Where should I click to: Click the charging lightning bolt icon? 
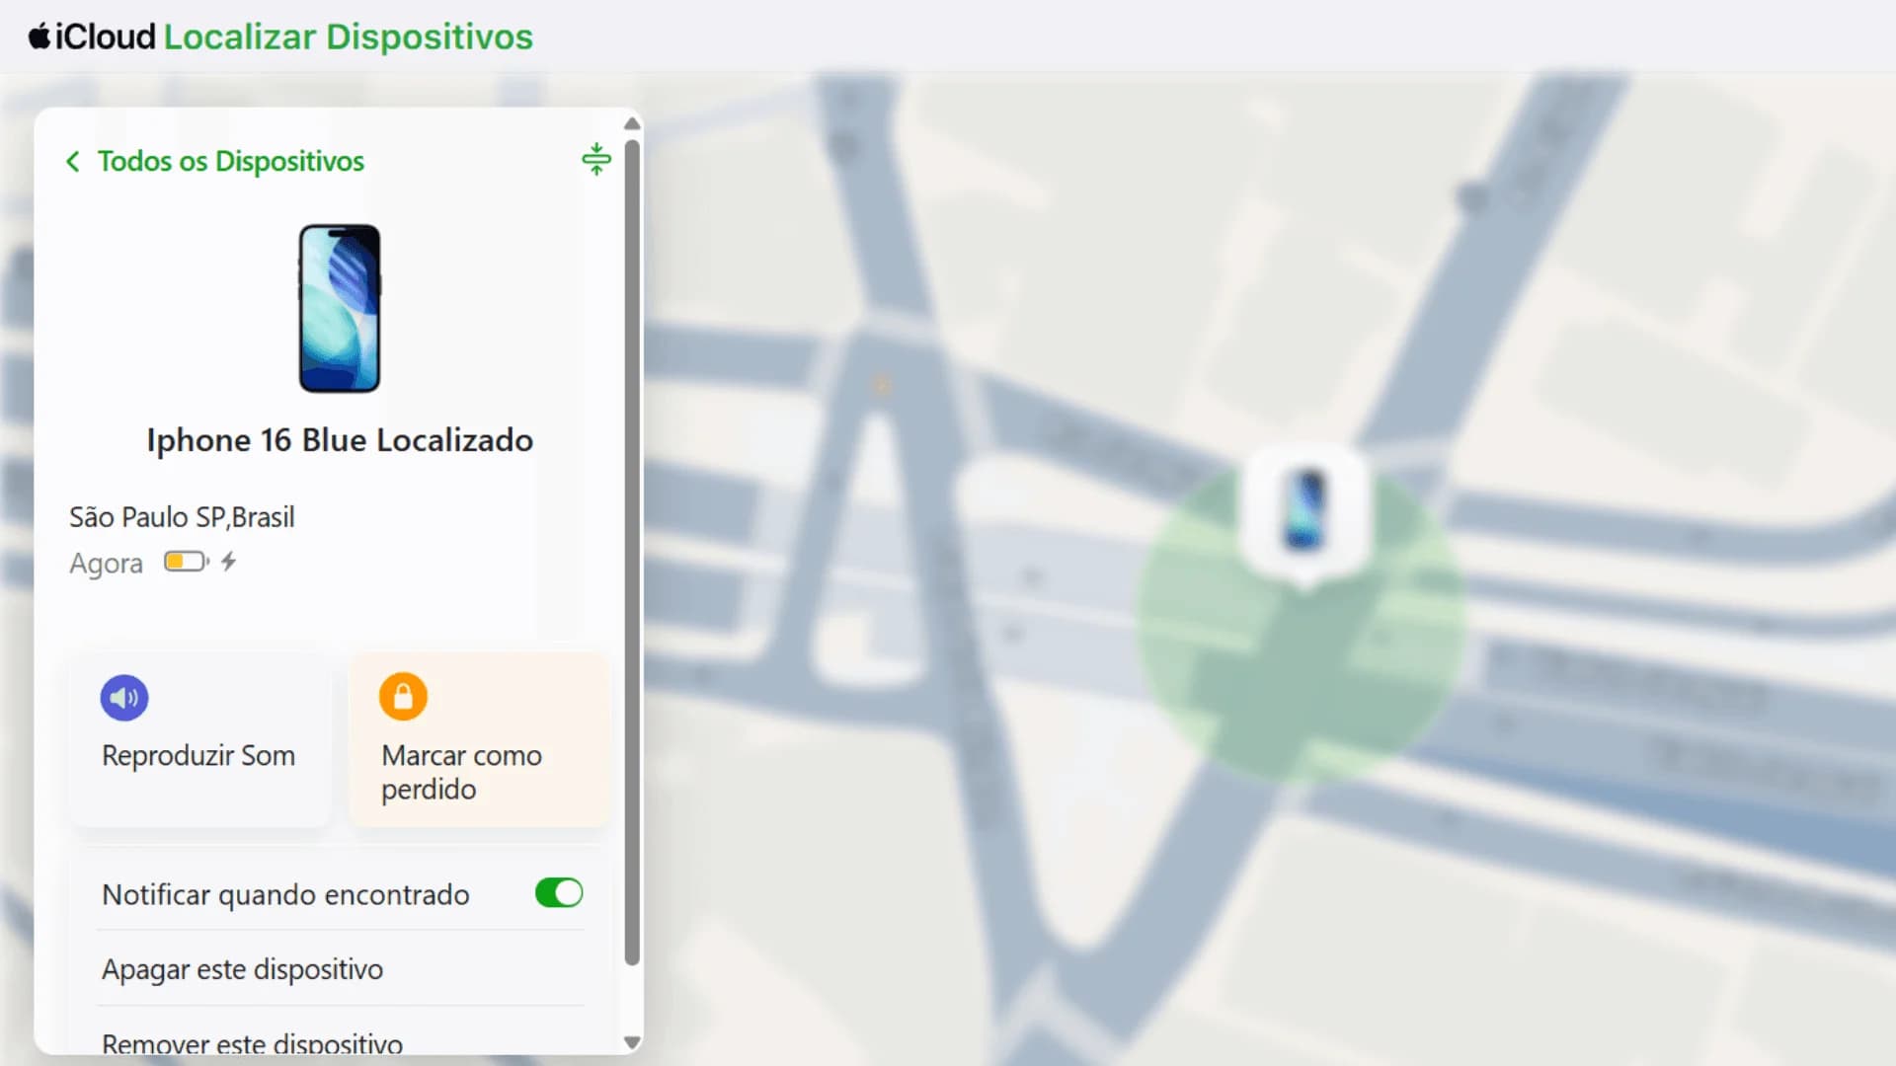pos(228,562)
